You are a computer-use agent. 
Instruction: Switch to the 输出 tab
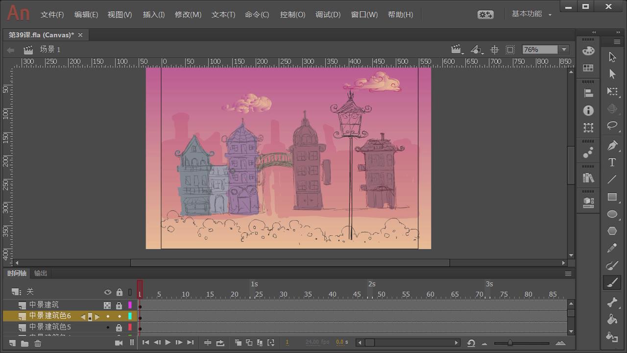(41, 274)
